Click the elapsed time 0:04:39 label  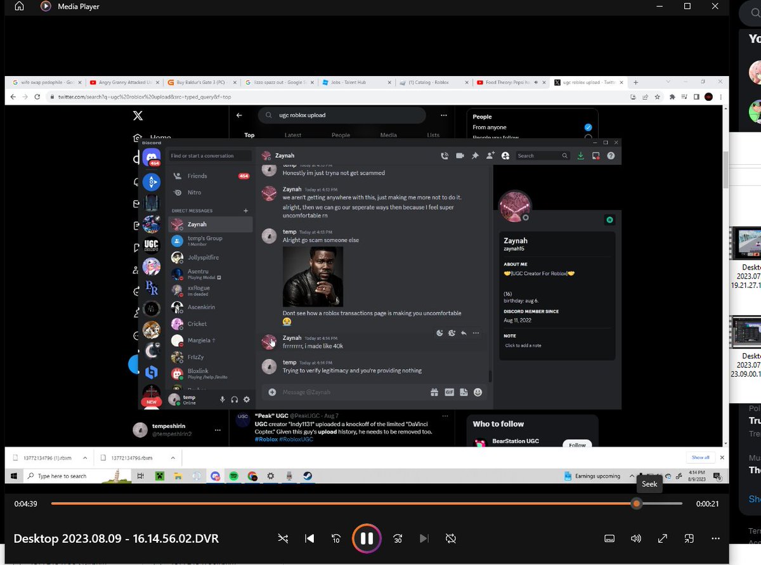pos(26,503)
